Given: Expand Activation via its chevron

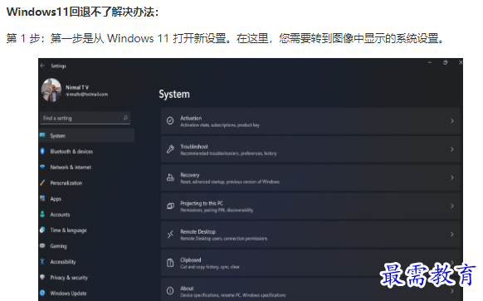Looking at the screenshot, I should [x=452, y=121].
